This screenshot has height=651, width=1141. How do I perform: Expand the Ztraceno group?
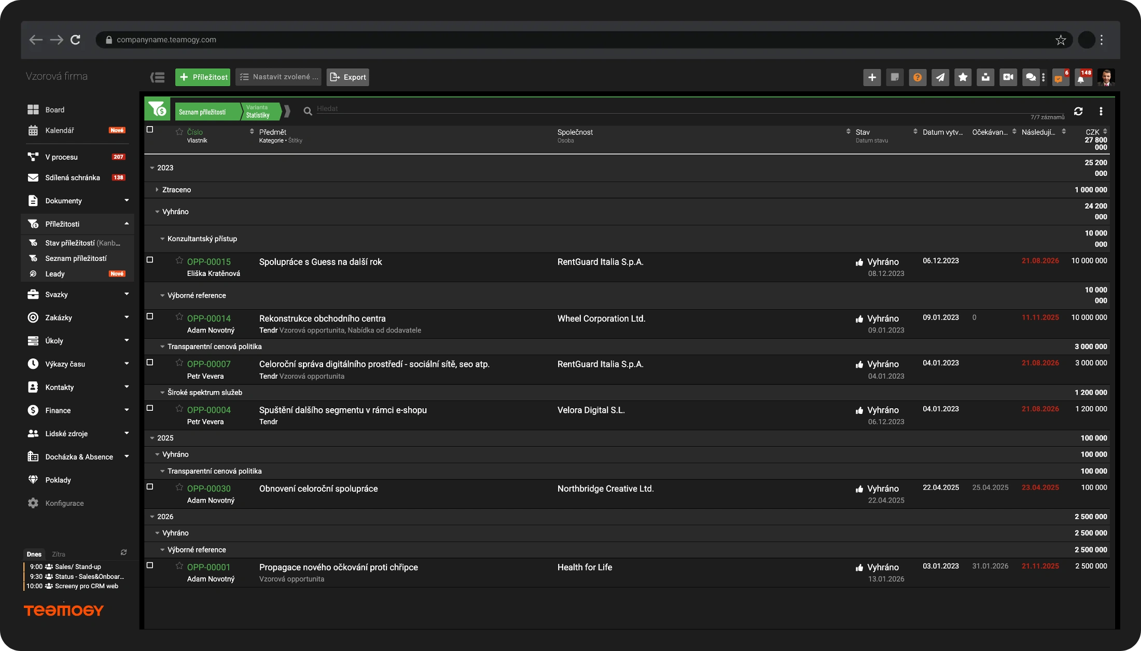tap(157, 190)
